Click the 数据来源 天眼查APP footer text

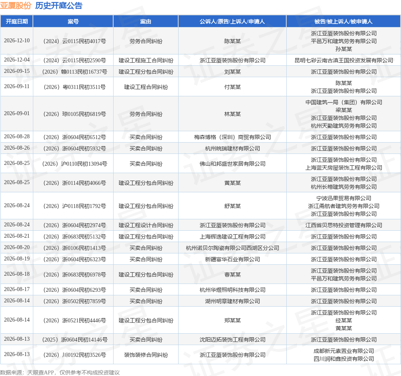click(60, 372)
